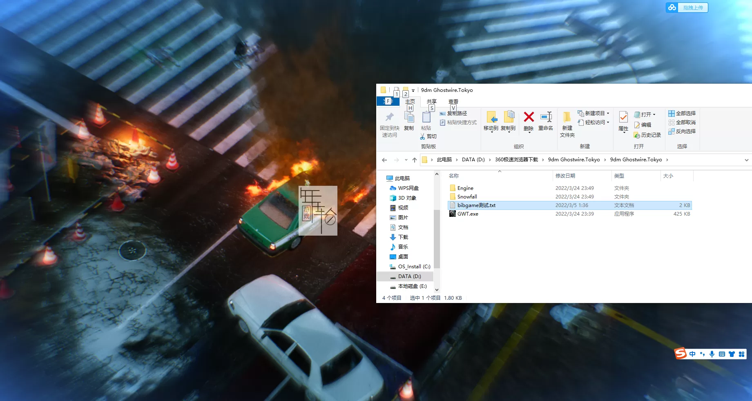Click the Rename (重命名) ribbon icon
Viewport: 752px width, 401px height.
(546, 118)
